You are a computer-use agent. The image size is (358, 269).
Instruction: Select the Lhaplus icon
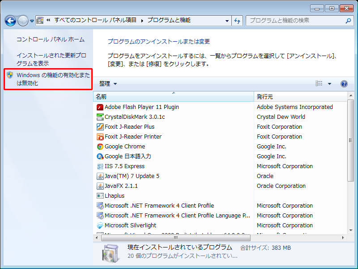(100, 195)
